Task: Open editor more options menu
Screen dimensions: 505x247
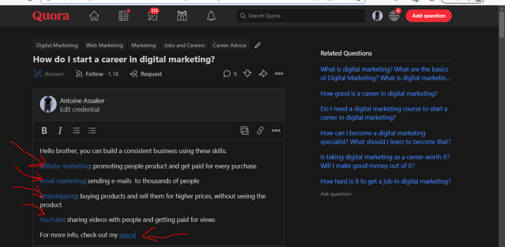Action: 276,130
